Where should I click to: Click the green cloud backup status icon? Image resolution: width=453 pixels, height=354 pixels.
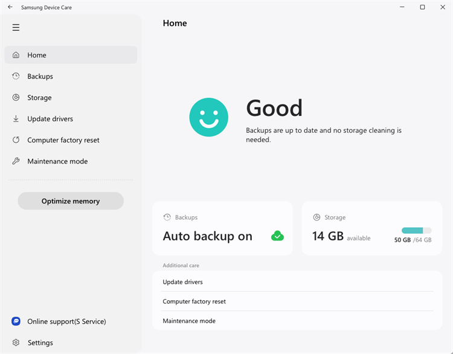coord(277,236)
